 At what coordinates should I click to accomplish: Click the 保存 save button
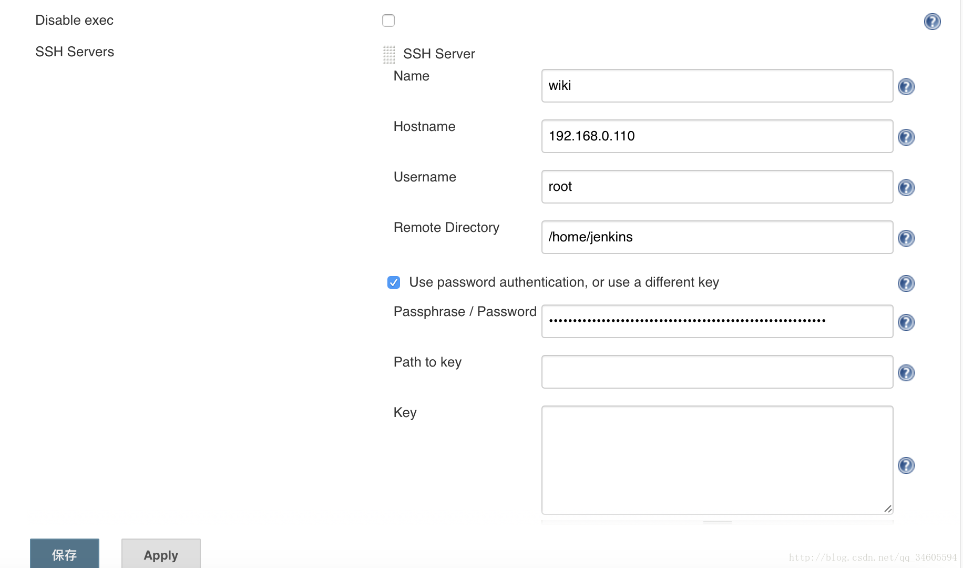[65, 553]
